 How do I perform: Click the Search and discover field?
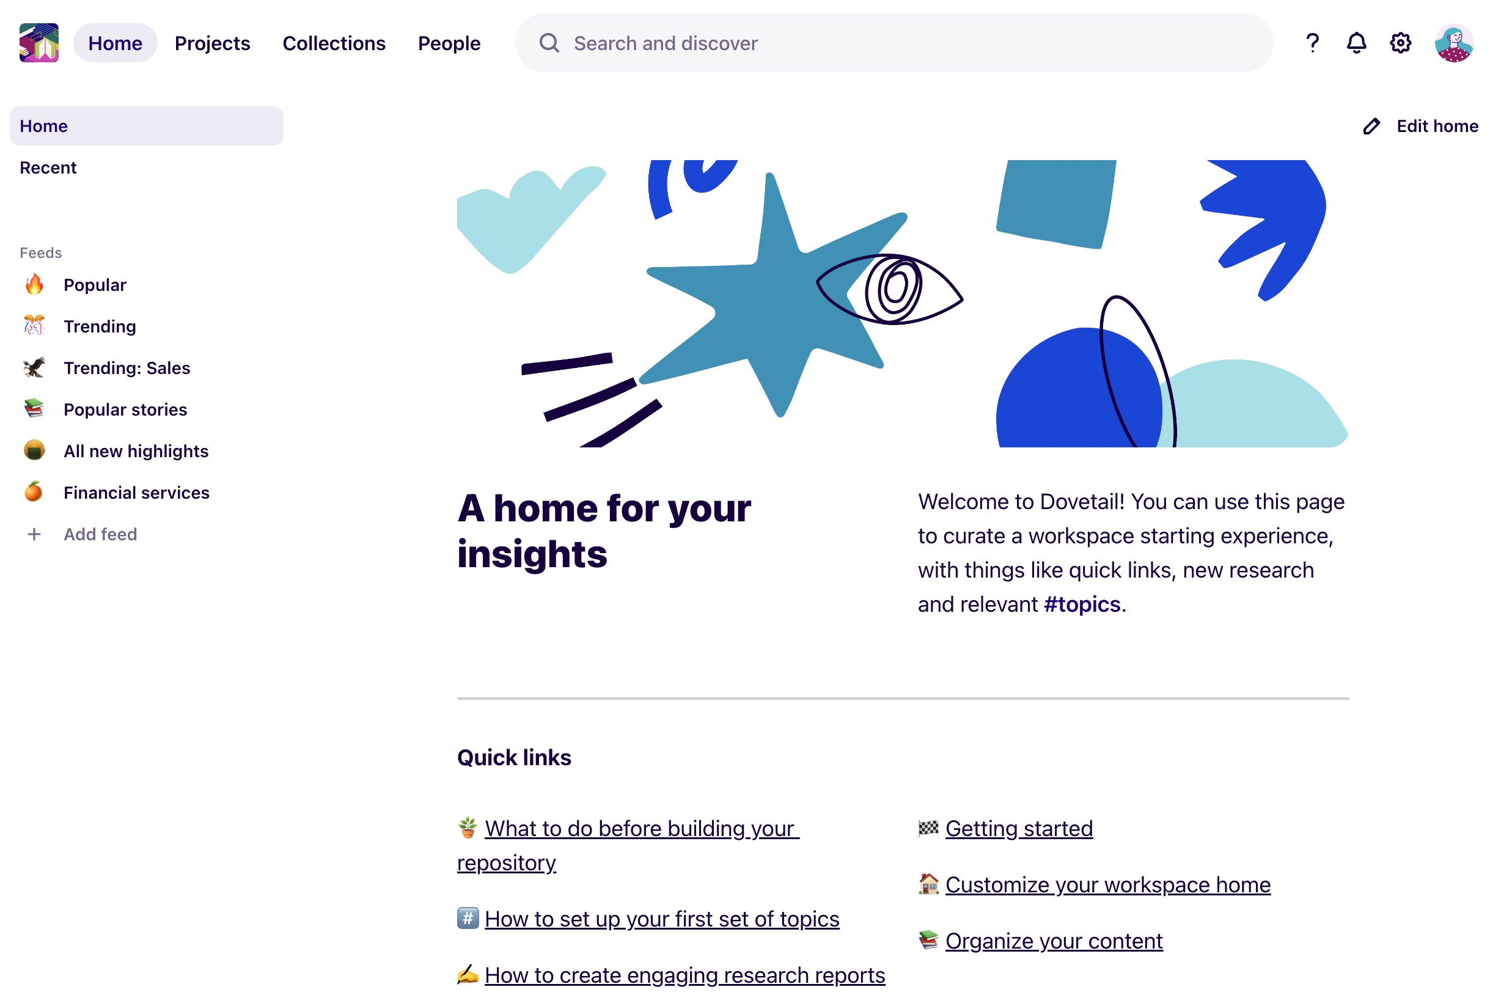click(x=893, y=43)
